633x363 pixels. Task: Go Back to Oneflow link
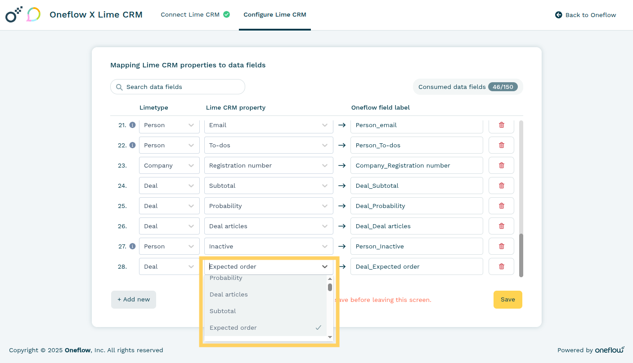point(585,15)
